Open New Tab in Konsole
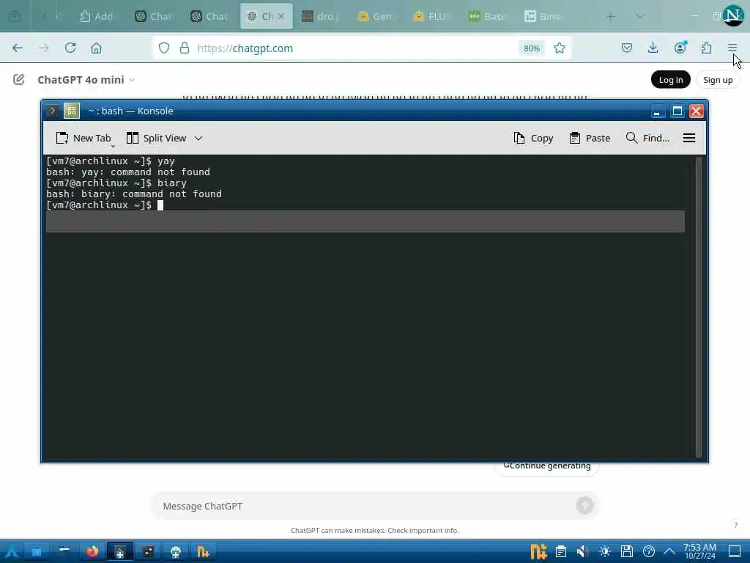This screenshot has width=750, height=563. click(x=83, y=138)
